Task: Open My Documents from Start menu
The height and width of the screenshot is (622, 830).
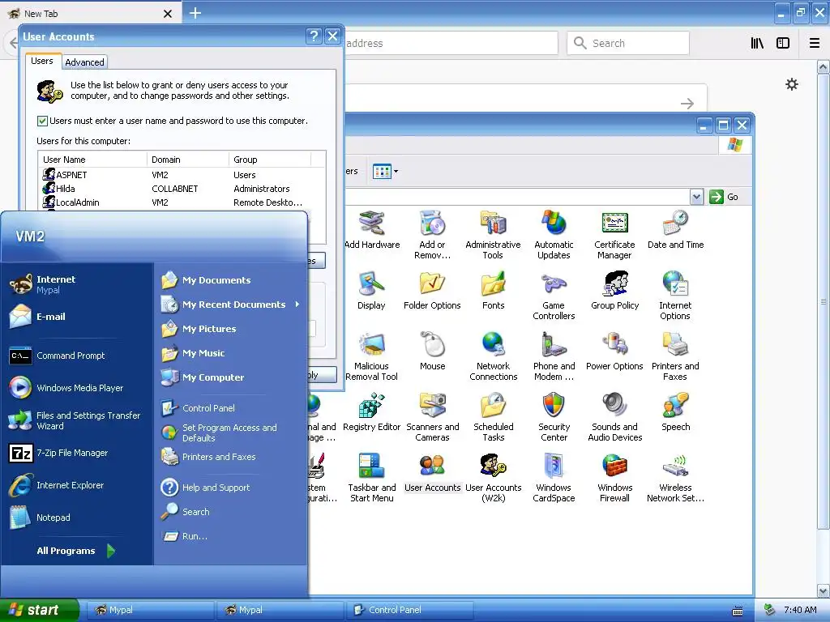Action: click(207, 280)
